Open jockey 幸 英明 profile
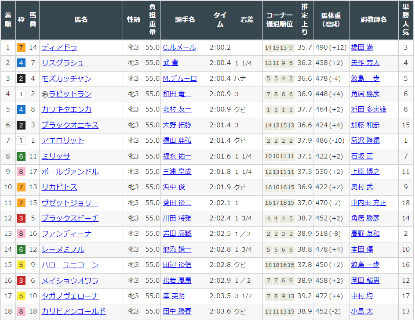Screen dimensions: 415x321 click(x=174, y=296)
